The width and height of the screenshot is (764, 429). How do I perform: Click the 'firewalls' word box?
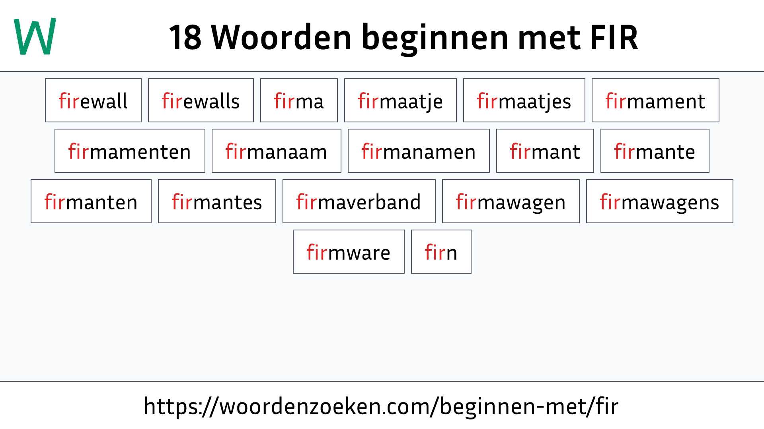pyautogui.click(x=201, y=100)
